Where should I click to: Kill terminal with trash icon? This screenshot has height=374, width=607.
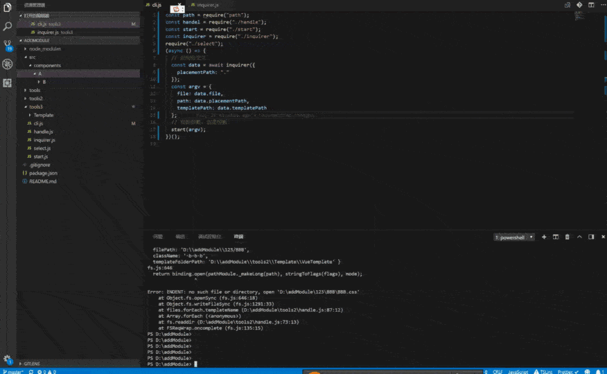pos(567,237)
